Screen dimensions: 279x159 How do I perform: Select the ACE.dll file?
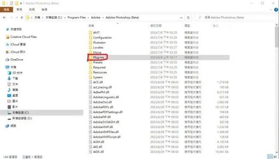click(98, 82)
